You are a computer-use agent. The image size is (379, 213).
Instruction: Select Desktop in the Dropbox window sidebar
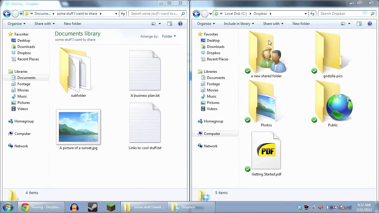pyautogui.click(x=213, y=41)
